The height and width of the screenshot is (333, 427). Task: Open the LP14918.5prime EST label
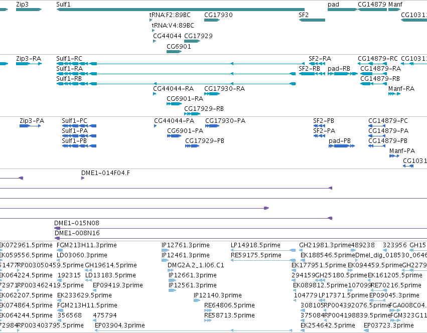coord(255,245)
